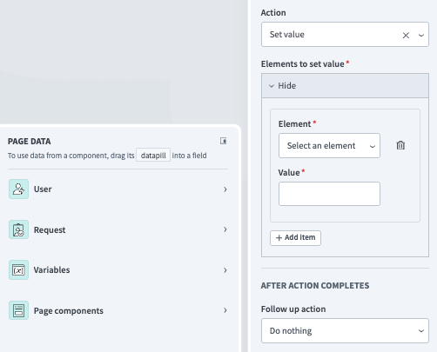The image size is (437, 352).
Task: Click the AFTER ACTION COMPLETES heading
Action: 315,286
